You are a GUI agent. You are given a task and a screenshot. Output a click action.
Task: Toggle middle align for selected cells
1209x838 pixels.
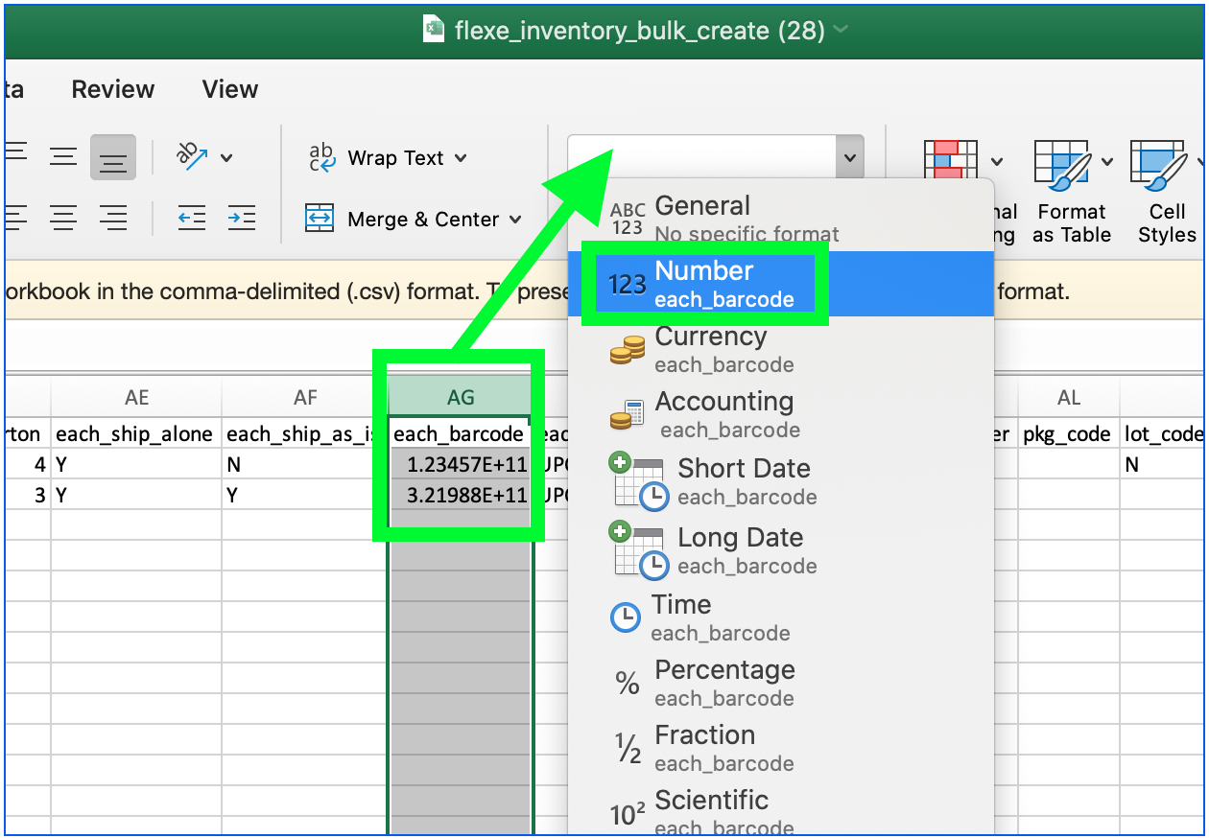click(x=63, y=156)
